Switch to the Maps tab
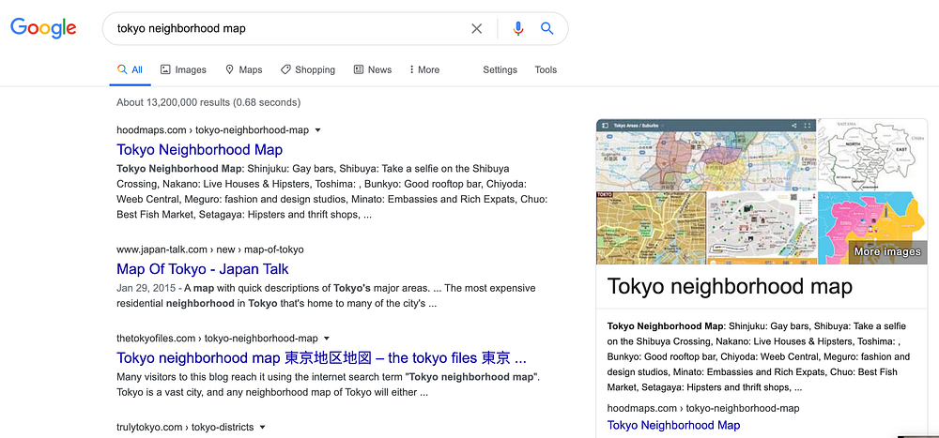939x438 pixels. click(243, 69)
